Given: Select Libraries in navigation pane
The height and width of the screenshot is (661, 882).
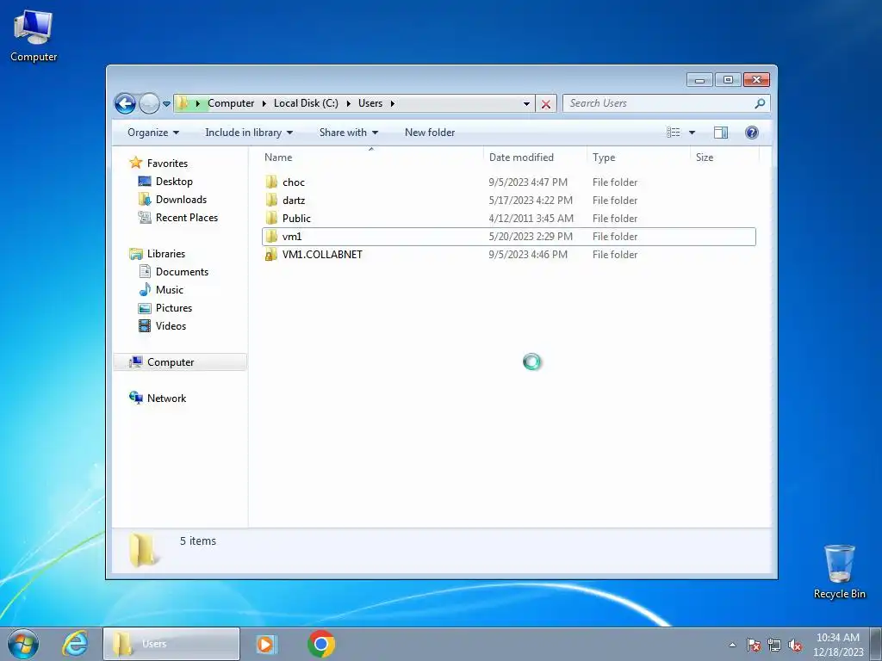Looking at the screenshot, I should pos(166,254).
